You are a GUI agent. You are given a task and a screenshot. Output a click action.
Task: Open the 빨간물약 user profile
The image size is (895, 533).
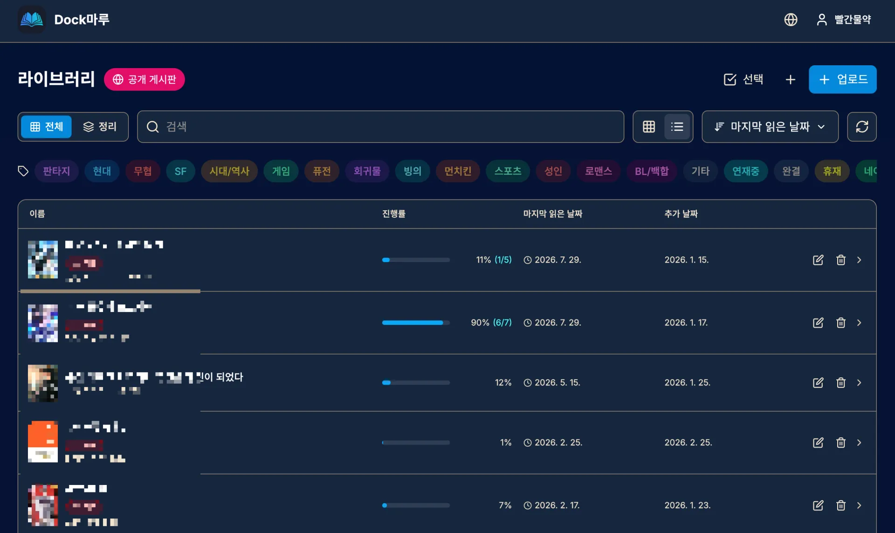click(x=844, y=20)
